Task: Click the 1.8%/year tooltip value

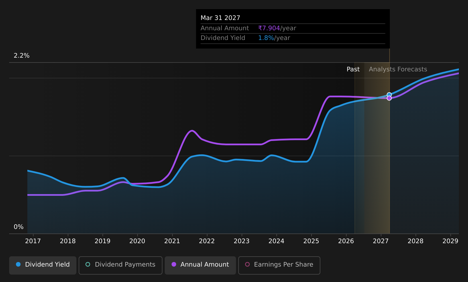Action: click(x=274, y=38)
